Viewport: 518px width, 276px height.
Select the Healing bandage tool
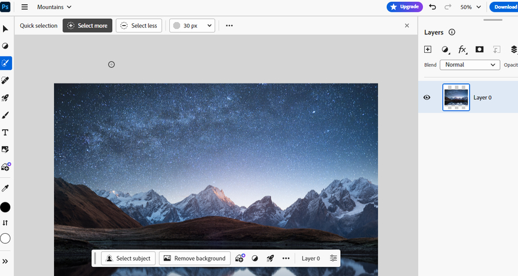point(6,80)
